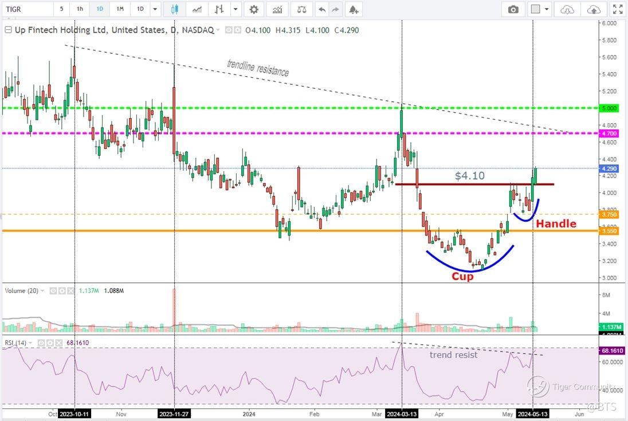Click the square layout icon at top right
Screen dimensions: 628x421
pyautogui.click(x=536, y=9)
